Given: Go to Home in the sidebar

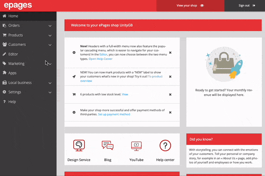Looking at the screenshot, I should (x=28, y=16).
